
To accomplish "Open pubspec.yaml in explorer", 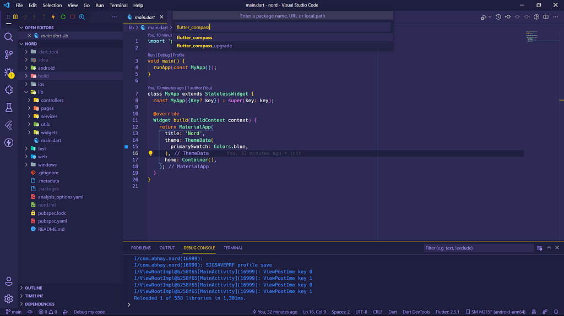I will coord(52,221).
